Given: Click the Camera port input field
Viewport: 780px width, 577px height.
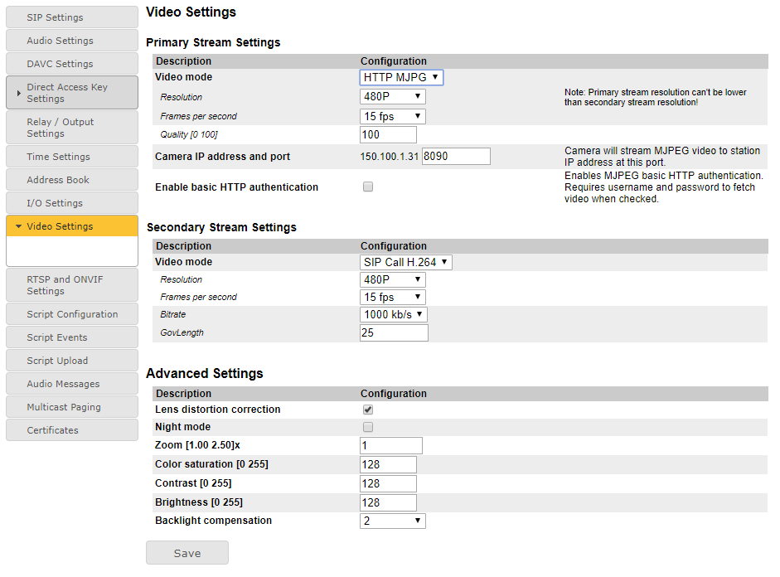Looking at the screenshot, I should point(456,156).
